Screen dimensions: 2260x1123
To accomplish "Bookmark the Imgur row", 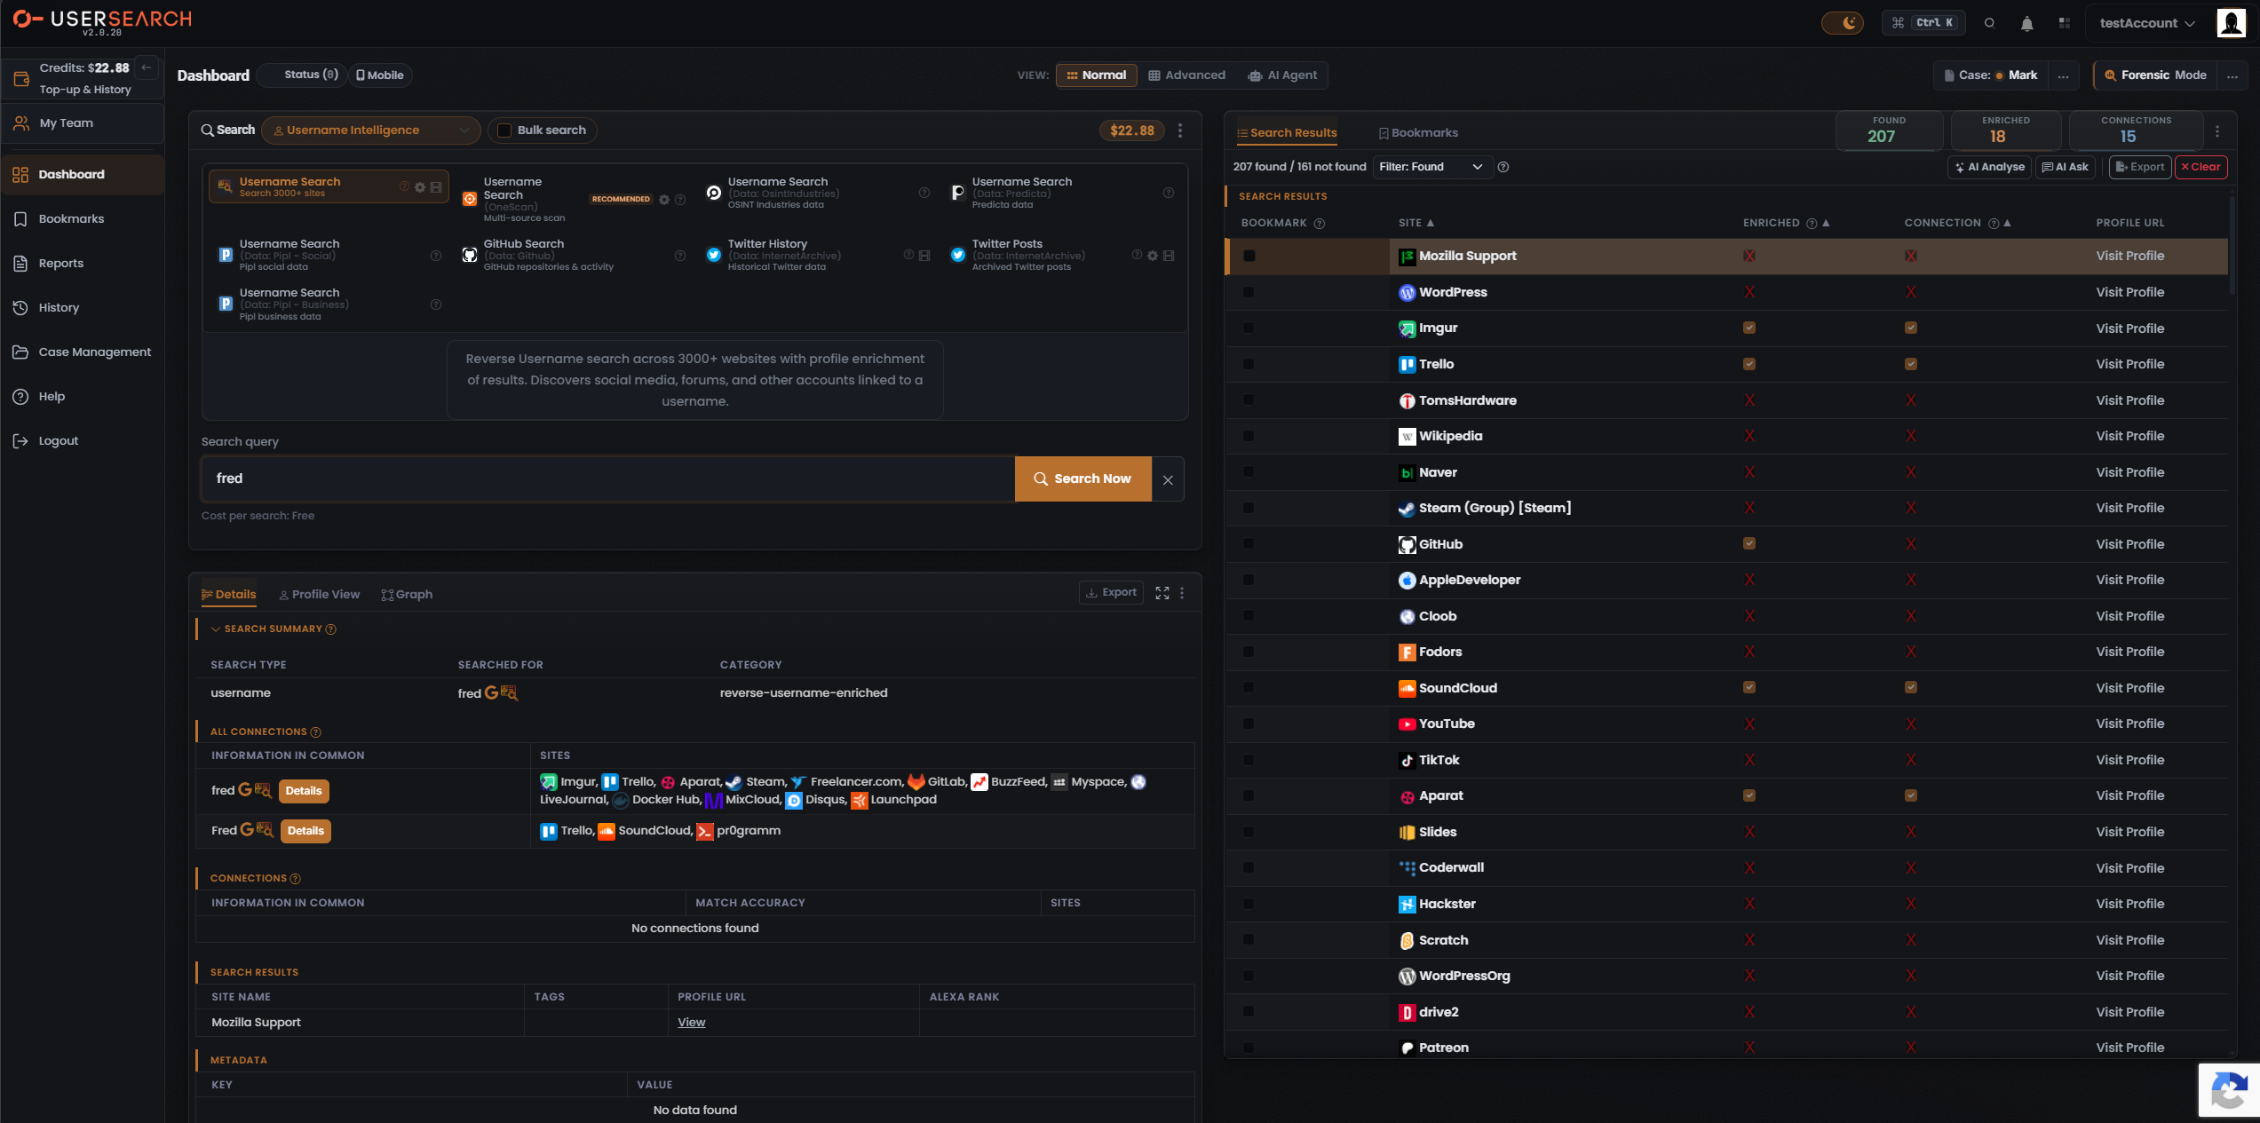I will [x=1249, y=328].
